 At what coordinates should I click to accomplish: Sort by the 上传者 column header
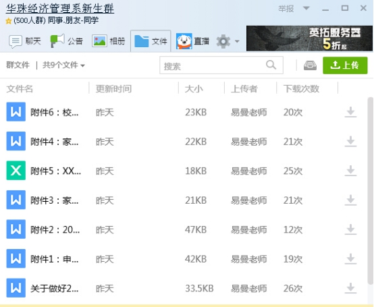tap(244, 89)
